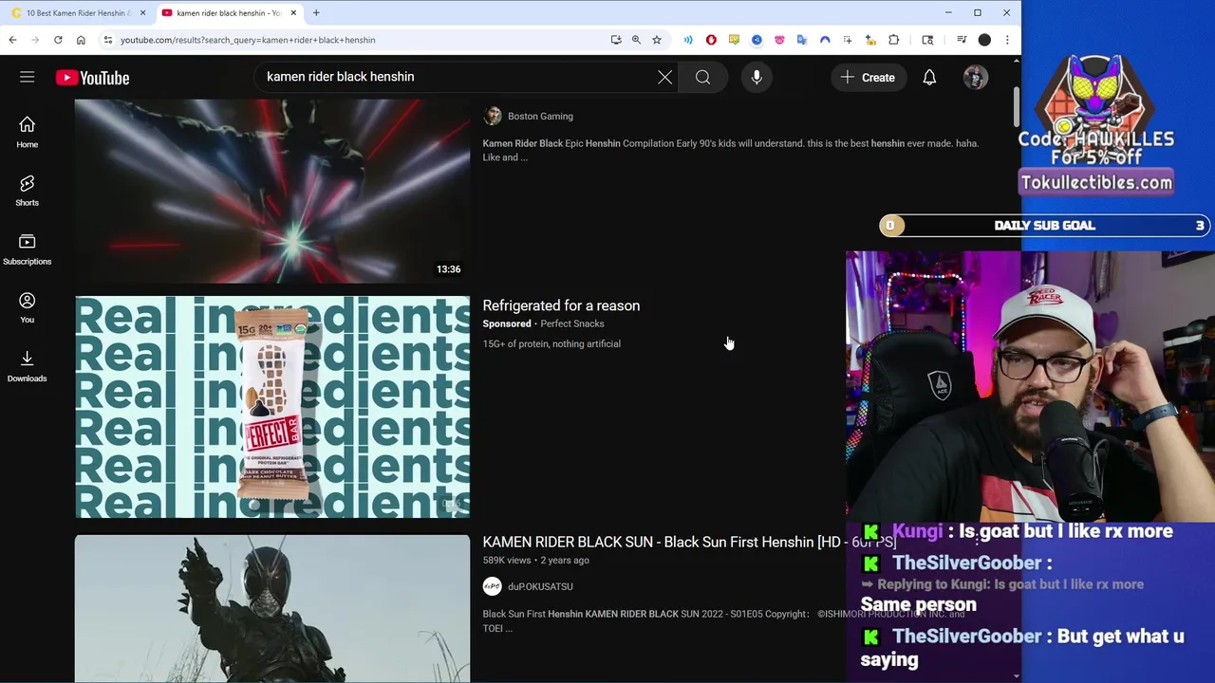The height and width of the screenshot is (683, 1215).
Task: Open the blue arc extension icon
Action: [825, 40]
